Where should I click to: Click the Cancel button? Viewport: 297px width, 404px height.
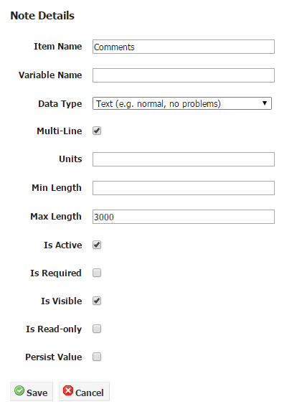(84, 391)
